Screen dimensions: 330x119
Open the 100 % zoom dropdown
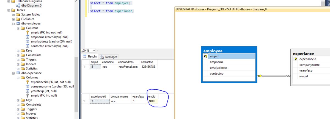pyautogui.click(x=94, y=51)
